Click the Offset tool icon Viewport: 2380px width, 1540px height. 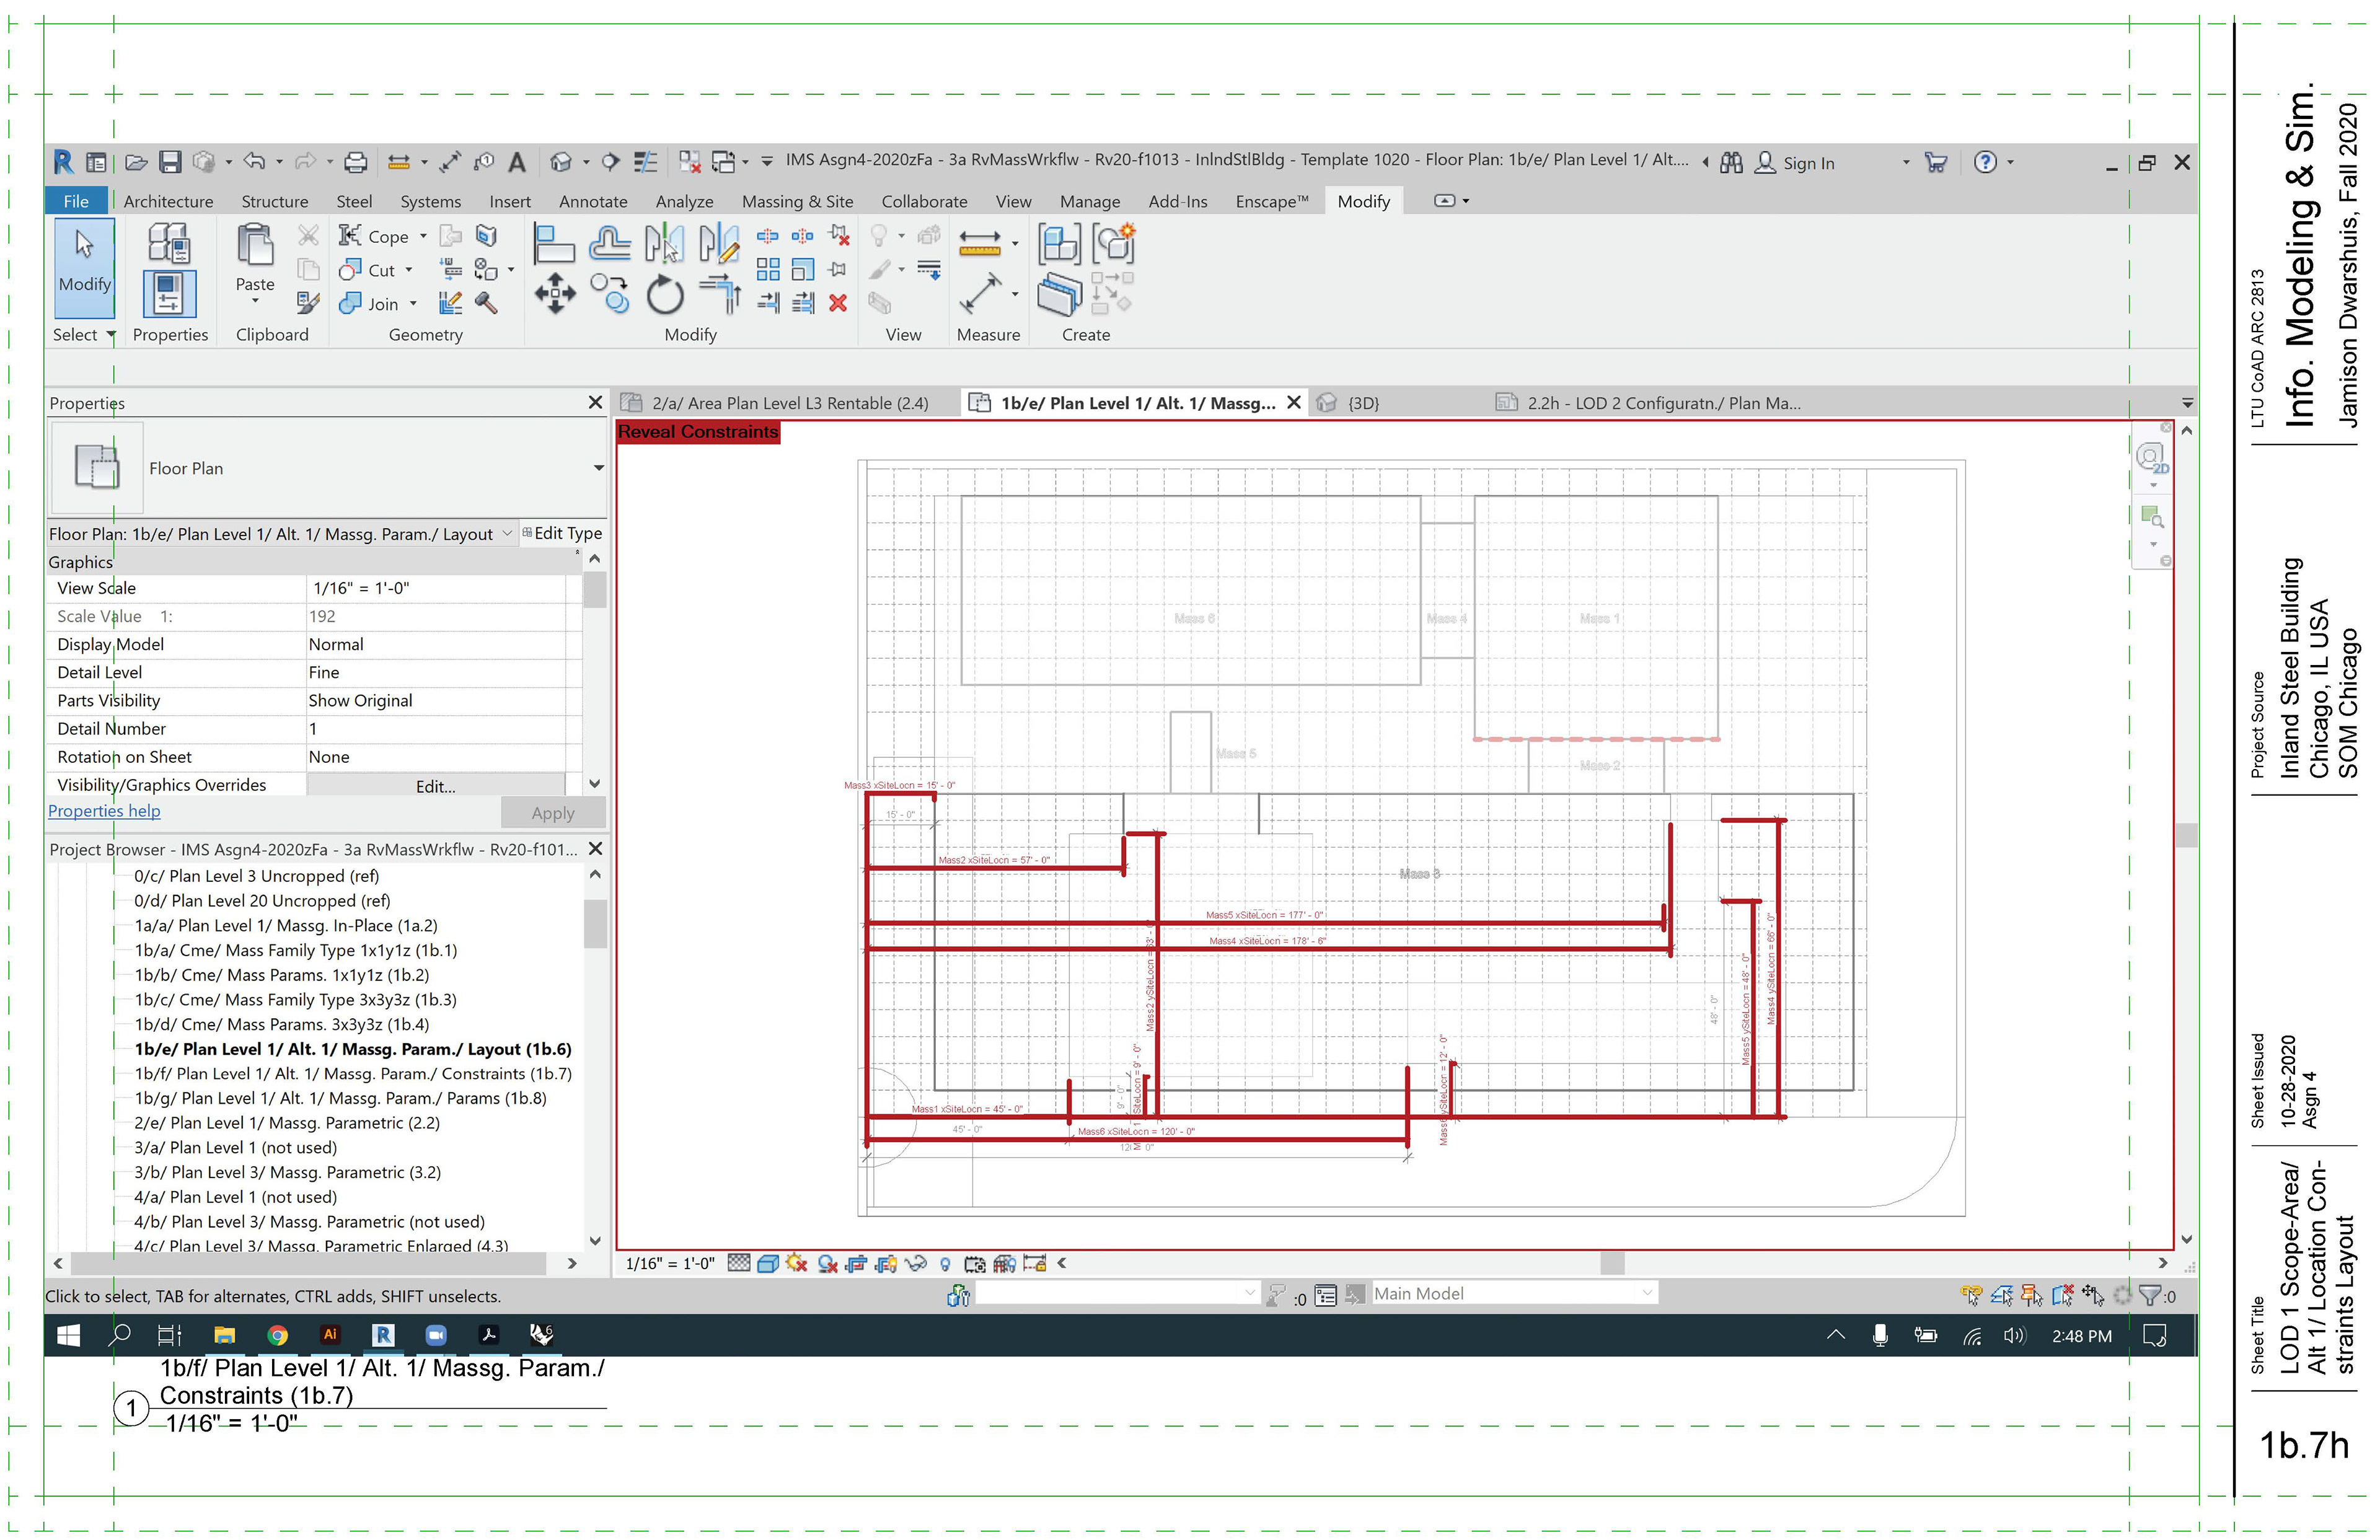(609, 243)
